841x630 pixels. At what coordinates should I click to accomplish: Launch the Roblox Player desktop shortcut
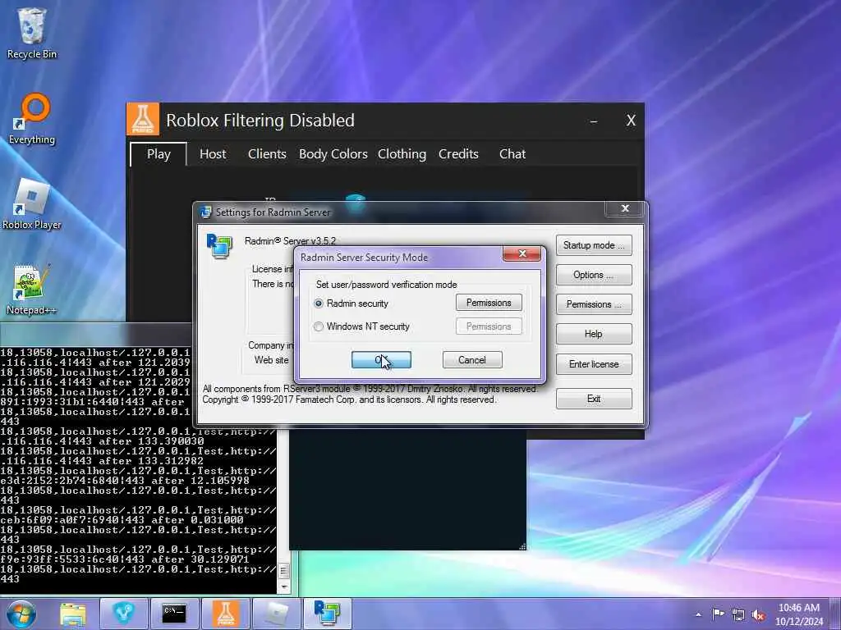coord(32,204)
